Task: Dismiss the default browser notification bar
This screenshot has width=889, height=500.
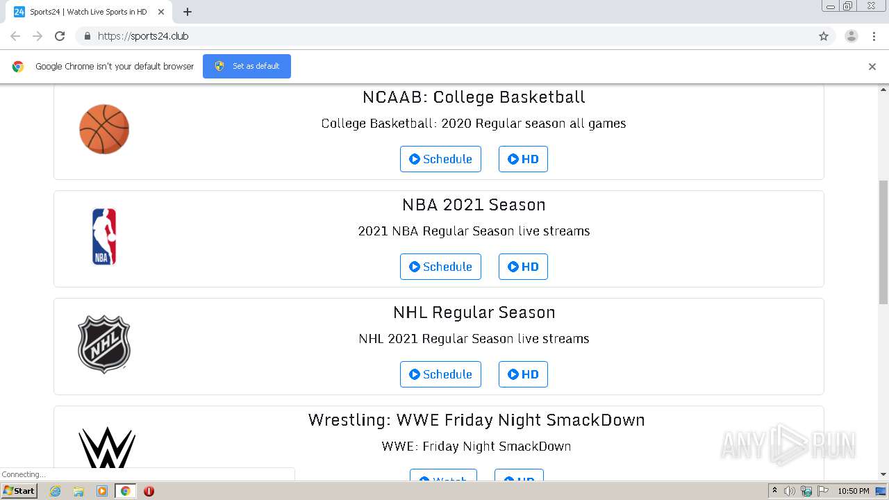Action: click(872, 67)
